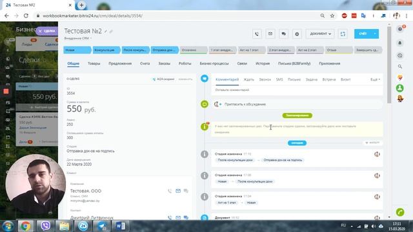Open the settings gear in deal header
This screenshot has width=413, height=232.
297,34
